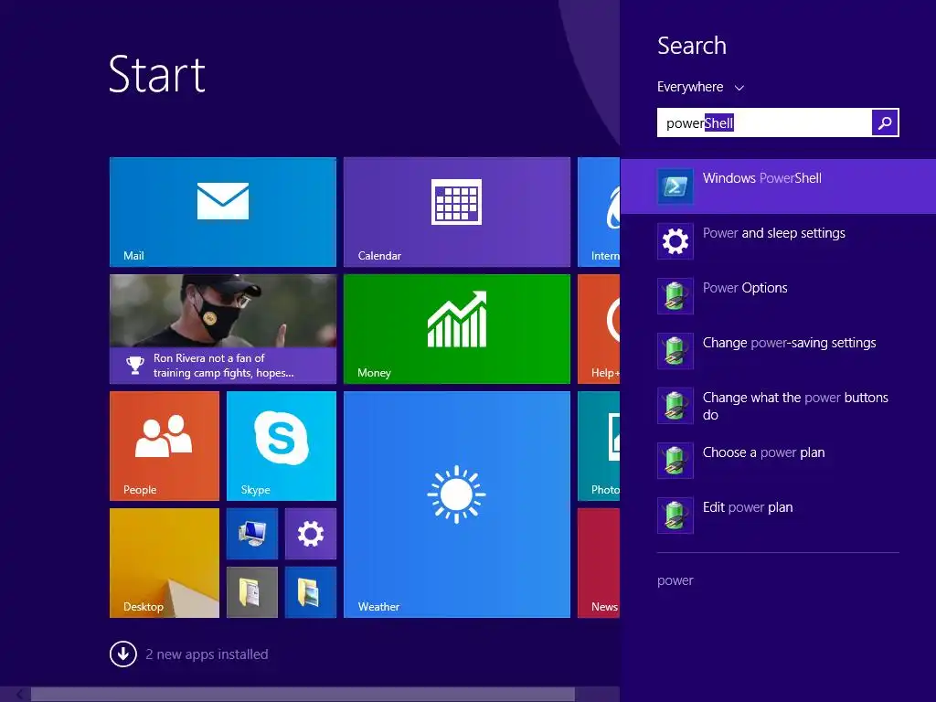Click the down arrow apps view button

[x=123, y=654]
